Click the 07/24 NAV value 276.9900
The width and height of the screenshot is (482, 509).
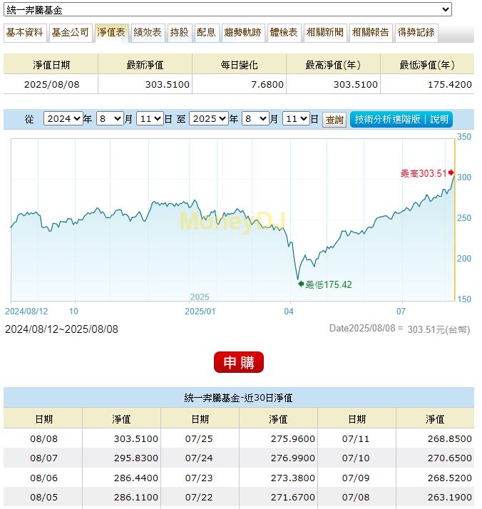[x=293, y=458]
